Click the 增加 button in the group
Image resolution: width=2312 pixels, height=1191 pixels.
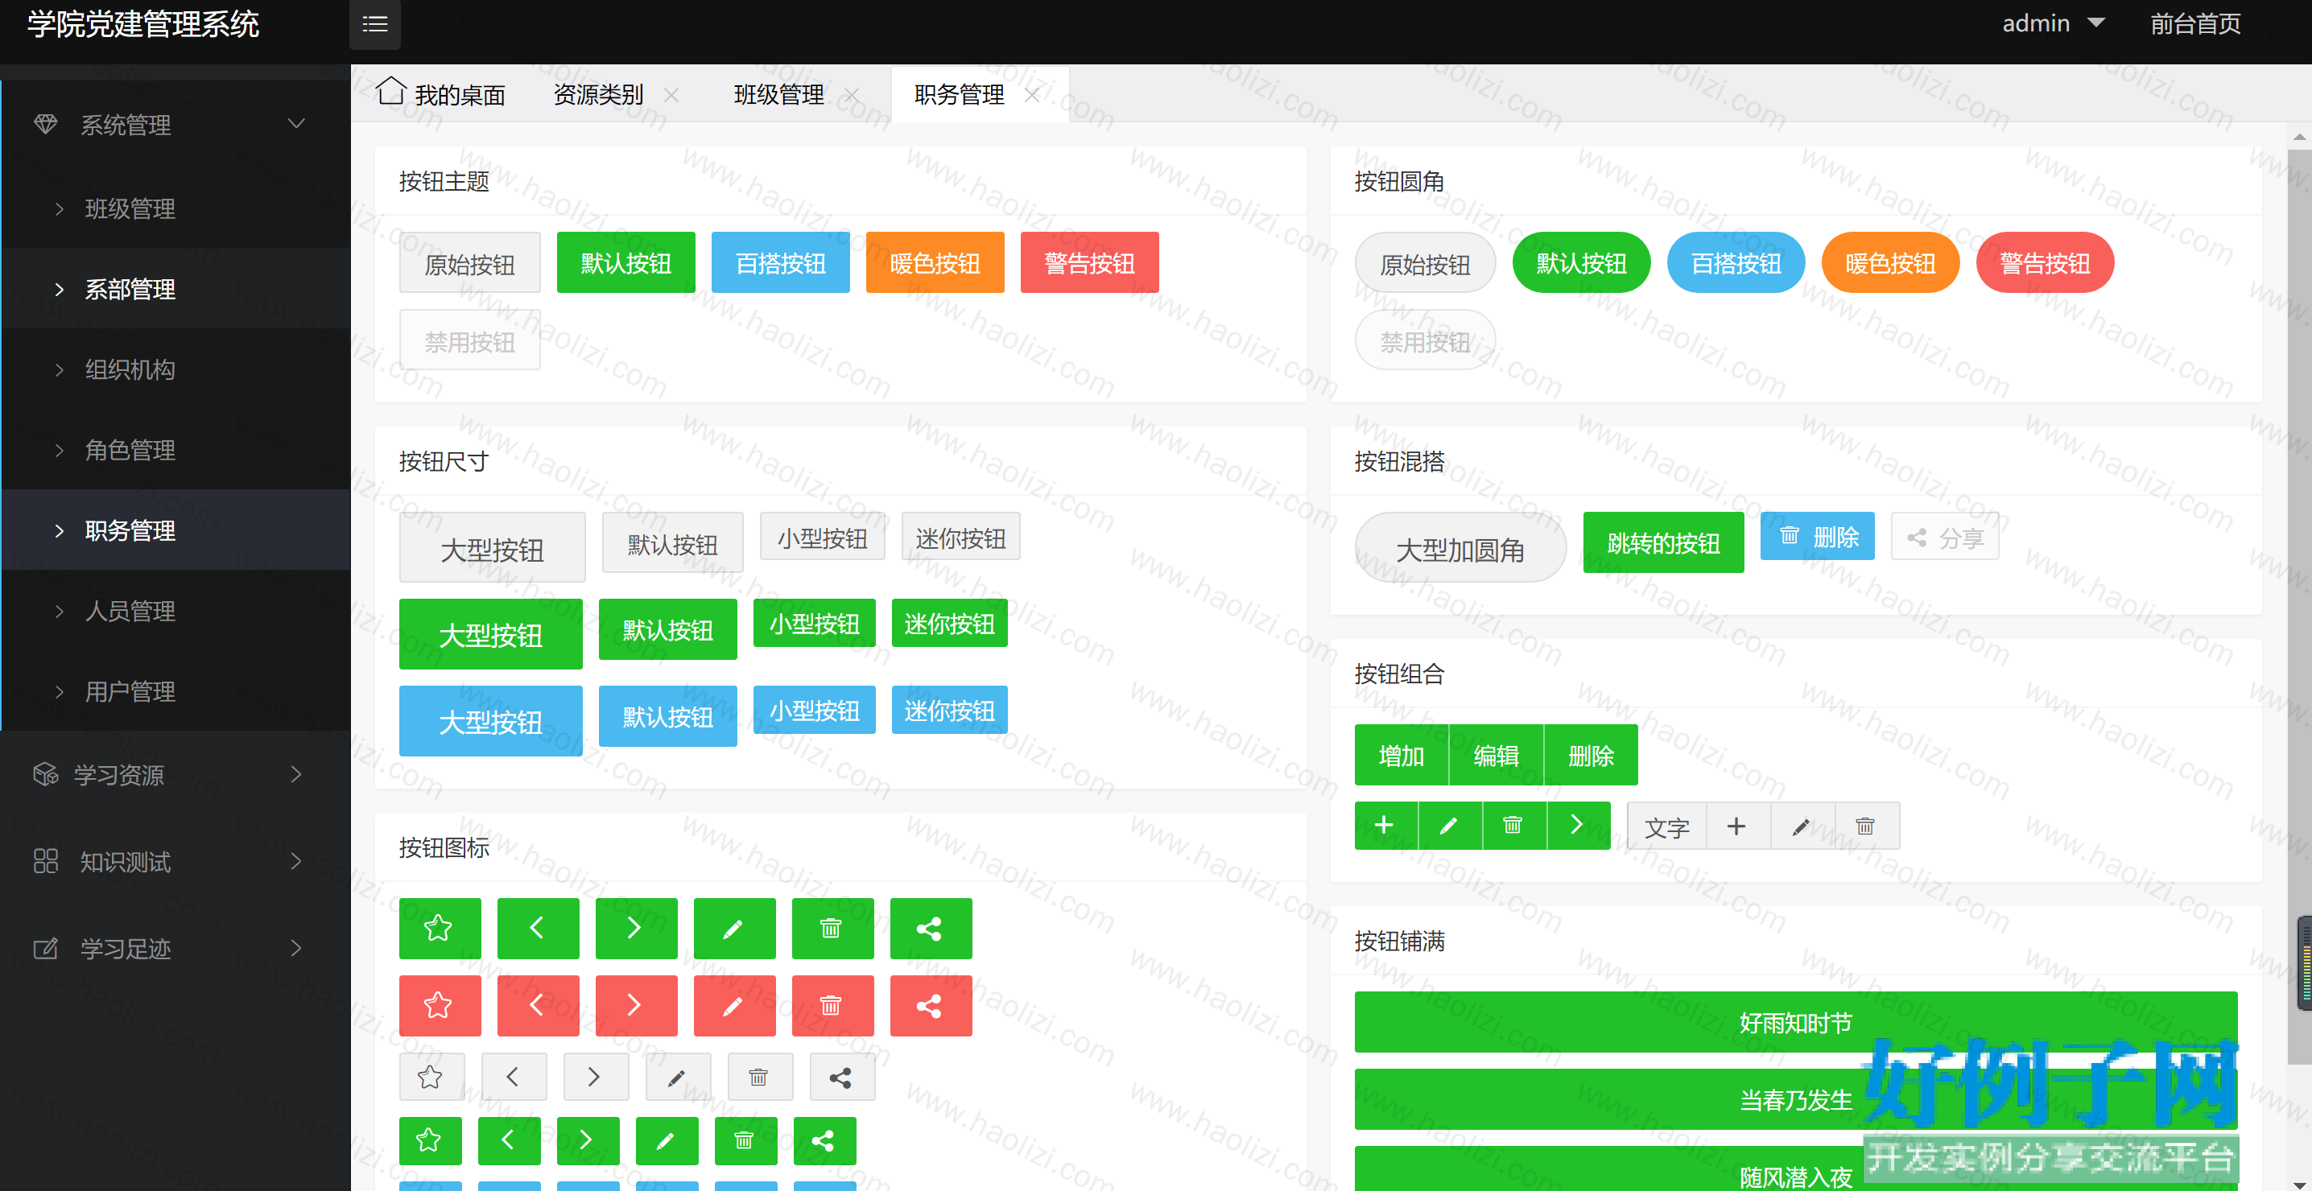[x=1402, y=755]
